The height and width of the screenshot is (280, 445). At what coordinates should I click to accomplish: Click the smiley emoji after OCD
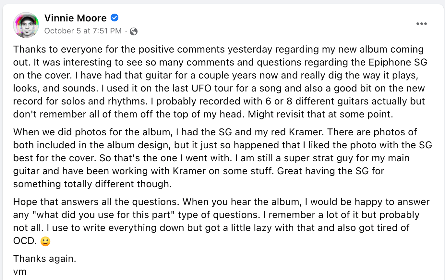tap(45, 242)
